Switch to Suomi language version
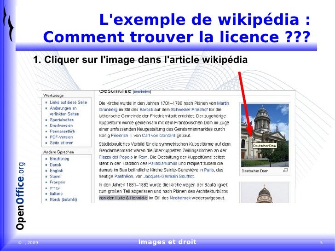 click(56, 177)
